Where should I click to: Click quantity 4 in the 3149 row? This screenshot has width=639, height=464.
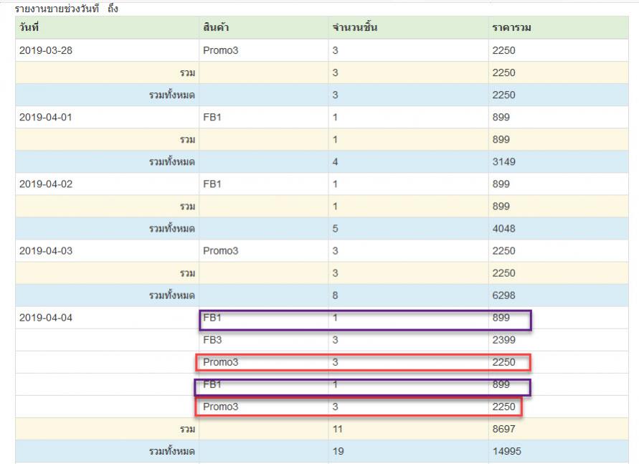(x=335, y=162)
